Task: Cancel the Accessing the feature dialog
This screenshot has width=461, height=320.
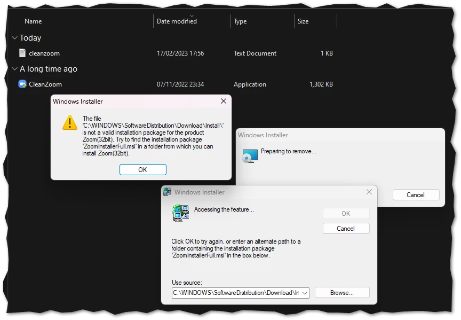Action: 346,229
